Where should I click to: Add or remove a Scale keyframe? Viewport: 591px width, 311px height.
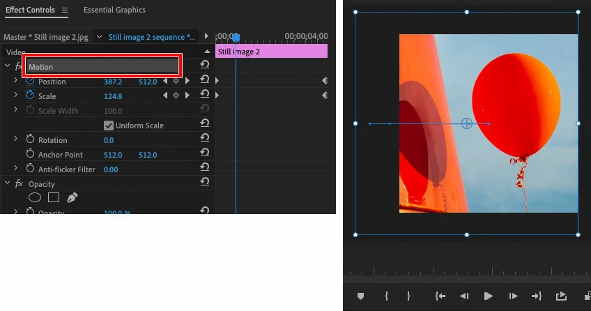click(176, 96)
